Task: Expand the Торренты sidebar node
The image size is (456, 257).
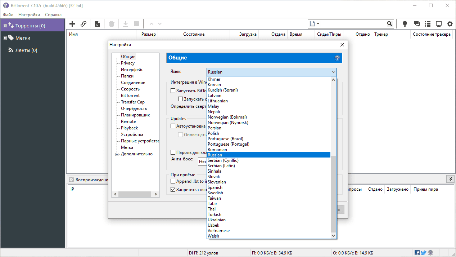Action: click(5, 26)
